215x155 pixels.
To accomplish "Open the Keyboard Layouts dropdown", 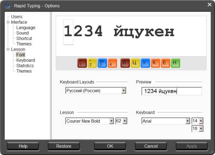I will coord(123,91).
